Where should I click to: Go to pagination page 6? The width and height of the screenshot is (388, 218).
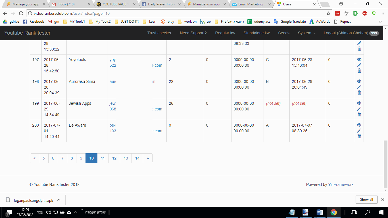(x=53, y=158)
